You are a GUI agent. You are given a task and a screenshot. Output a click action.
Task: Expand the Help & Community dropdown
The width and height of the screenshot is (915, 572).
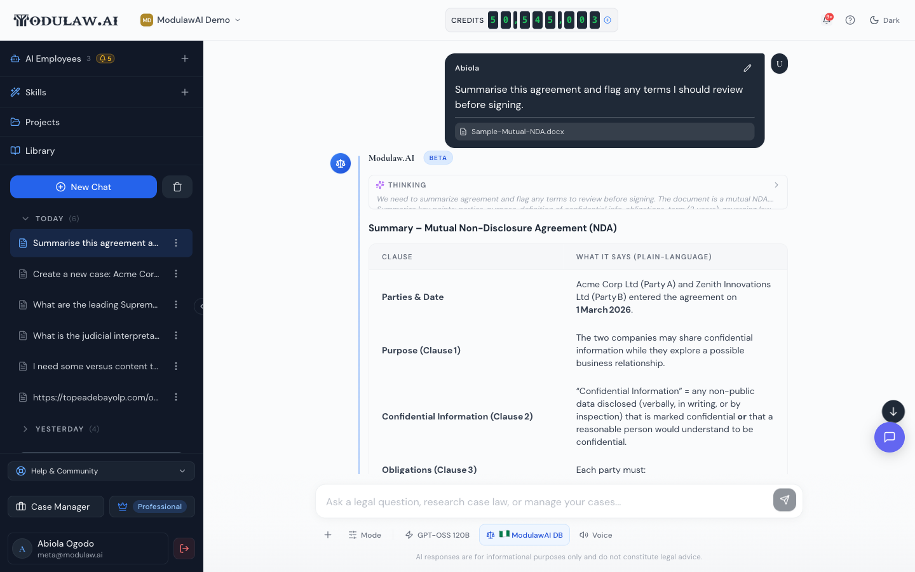tap(101, 471)
